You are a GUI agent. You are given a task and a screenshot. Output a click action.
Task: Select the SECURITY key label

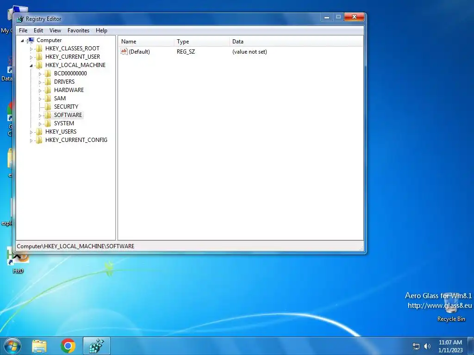[66, 107]
